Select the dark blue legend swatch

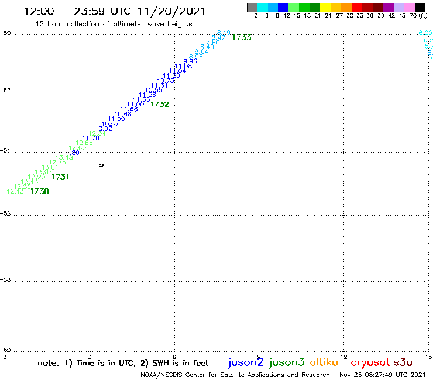tap(283, 8)
